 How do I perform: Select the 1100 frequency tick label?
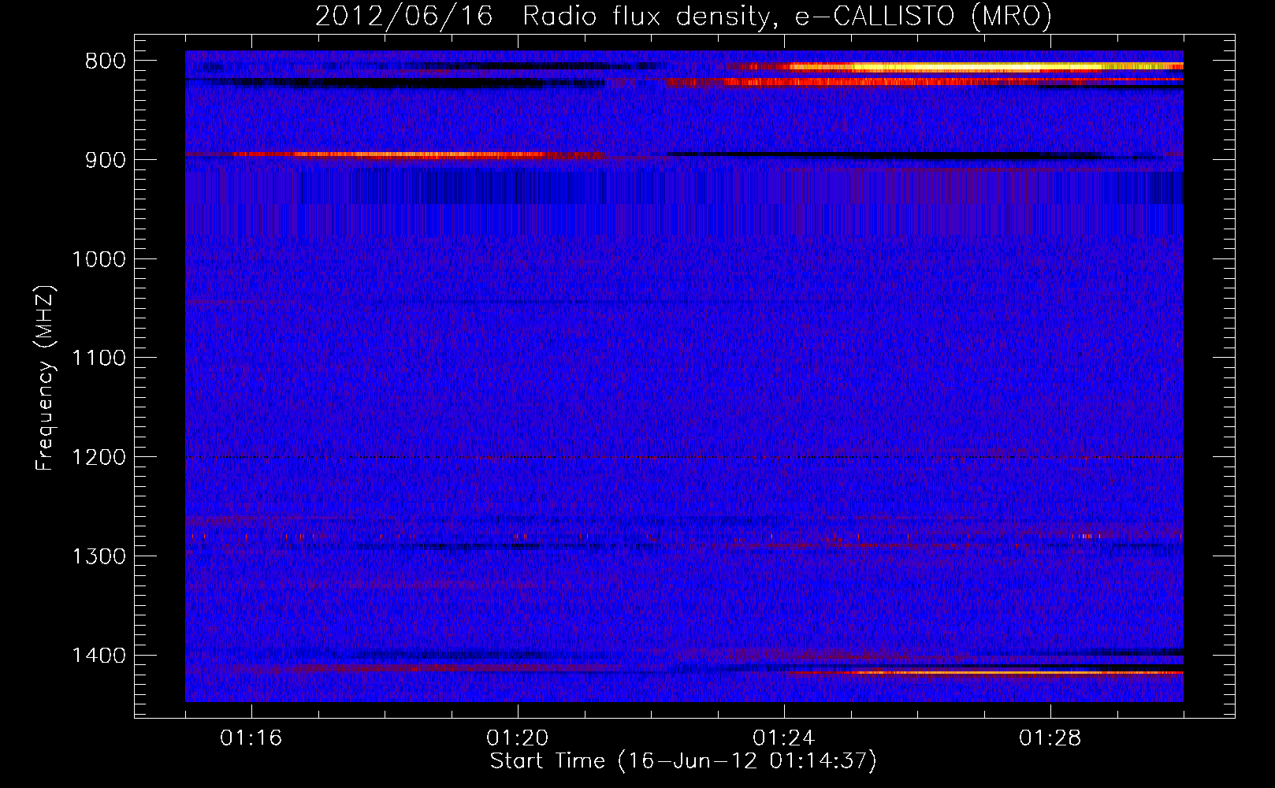pos(99,359)
